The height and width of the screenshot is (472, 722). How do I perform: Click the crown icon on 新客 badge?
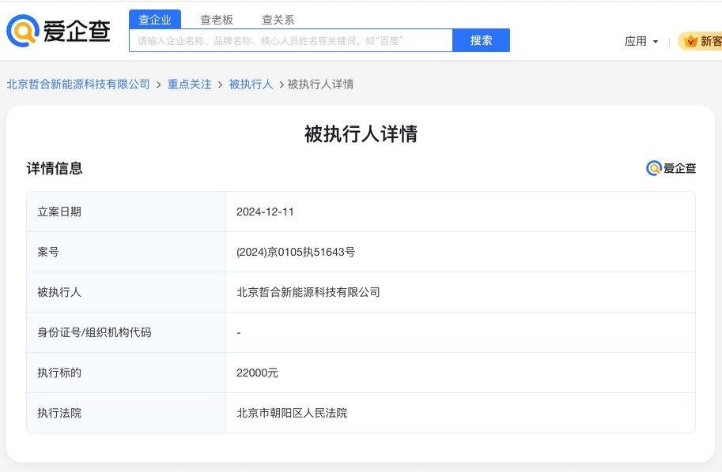pyautogui.click(x=690, y=41)
